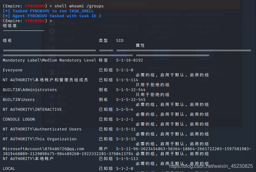Click the empty Empire prompt awaiting input

pyautogui.click(x=27, y=21)
